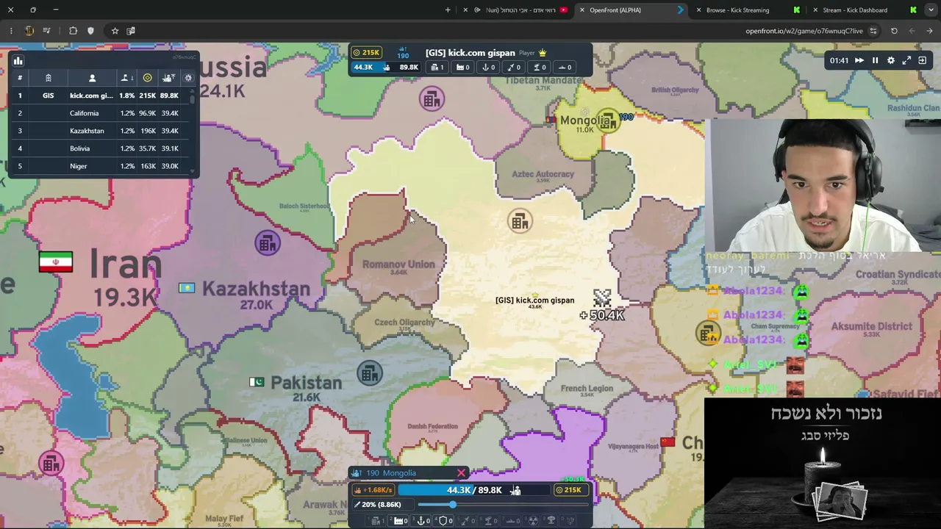This screenshot has height=529, width=941.
Task: Click the Romanov Union territory label
Action: pos(398,264)
